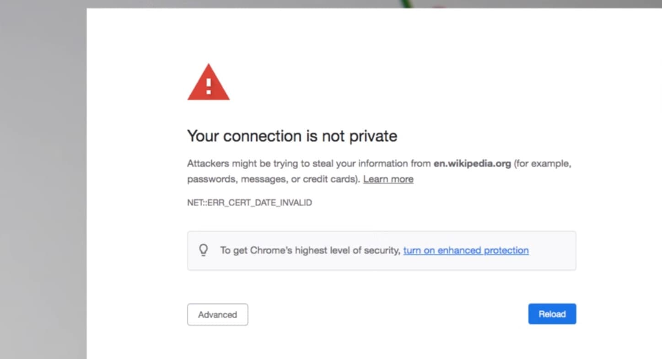Click the NET::ERR_CERT_DATE_INVALID error code
The height and width of the screenshot is (359, 662).
point(249,203)
